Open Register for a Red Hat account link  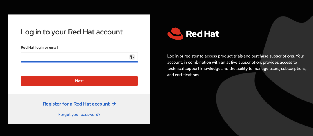click(79, 104)
